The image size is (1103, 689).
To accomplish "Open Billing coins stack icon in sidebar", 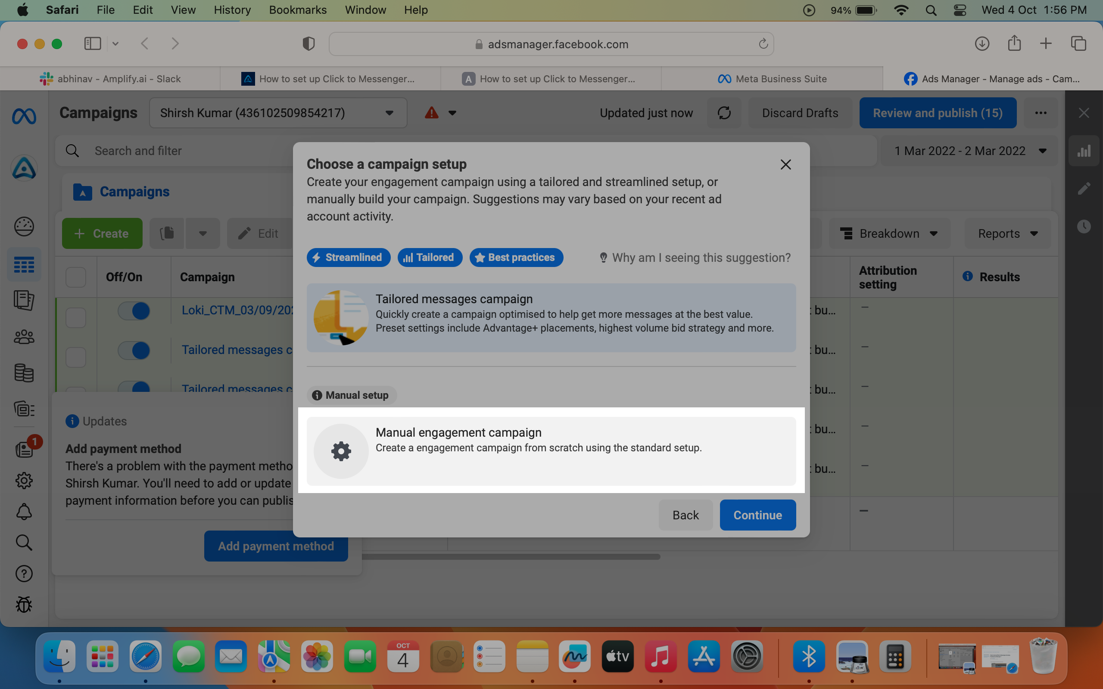I will coord(24,373).
